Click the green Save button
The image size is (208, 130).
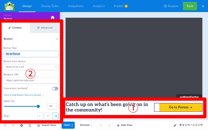[190, 6]
